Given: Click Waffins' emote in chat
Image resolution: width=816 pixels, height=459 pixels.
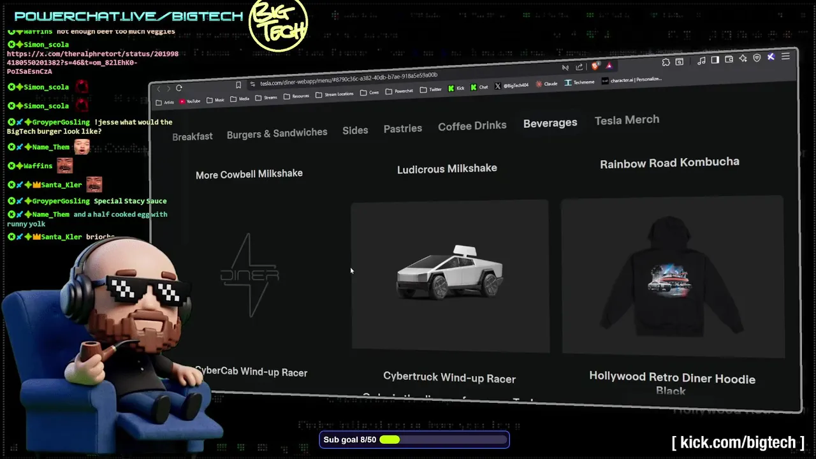Looking at the screenshot, I should [x=64, y=166].
